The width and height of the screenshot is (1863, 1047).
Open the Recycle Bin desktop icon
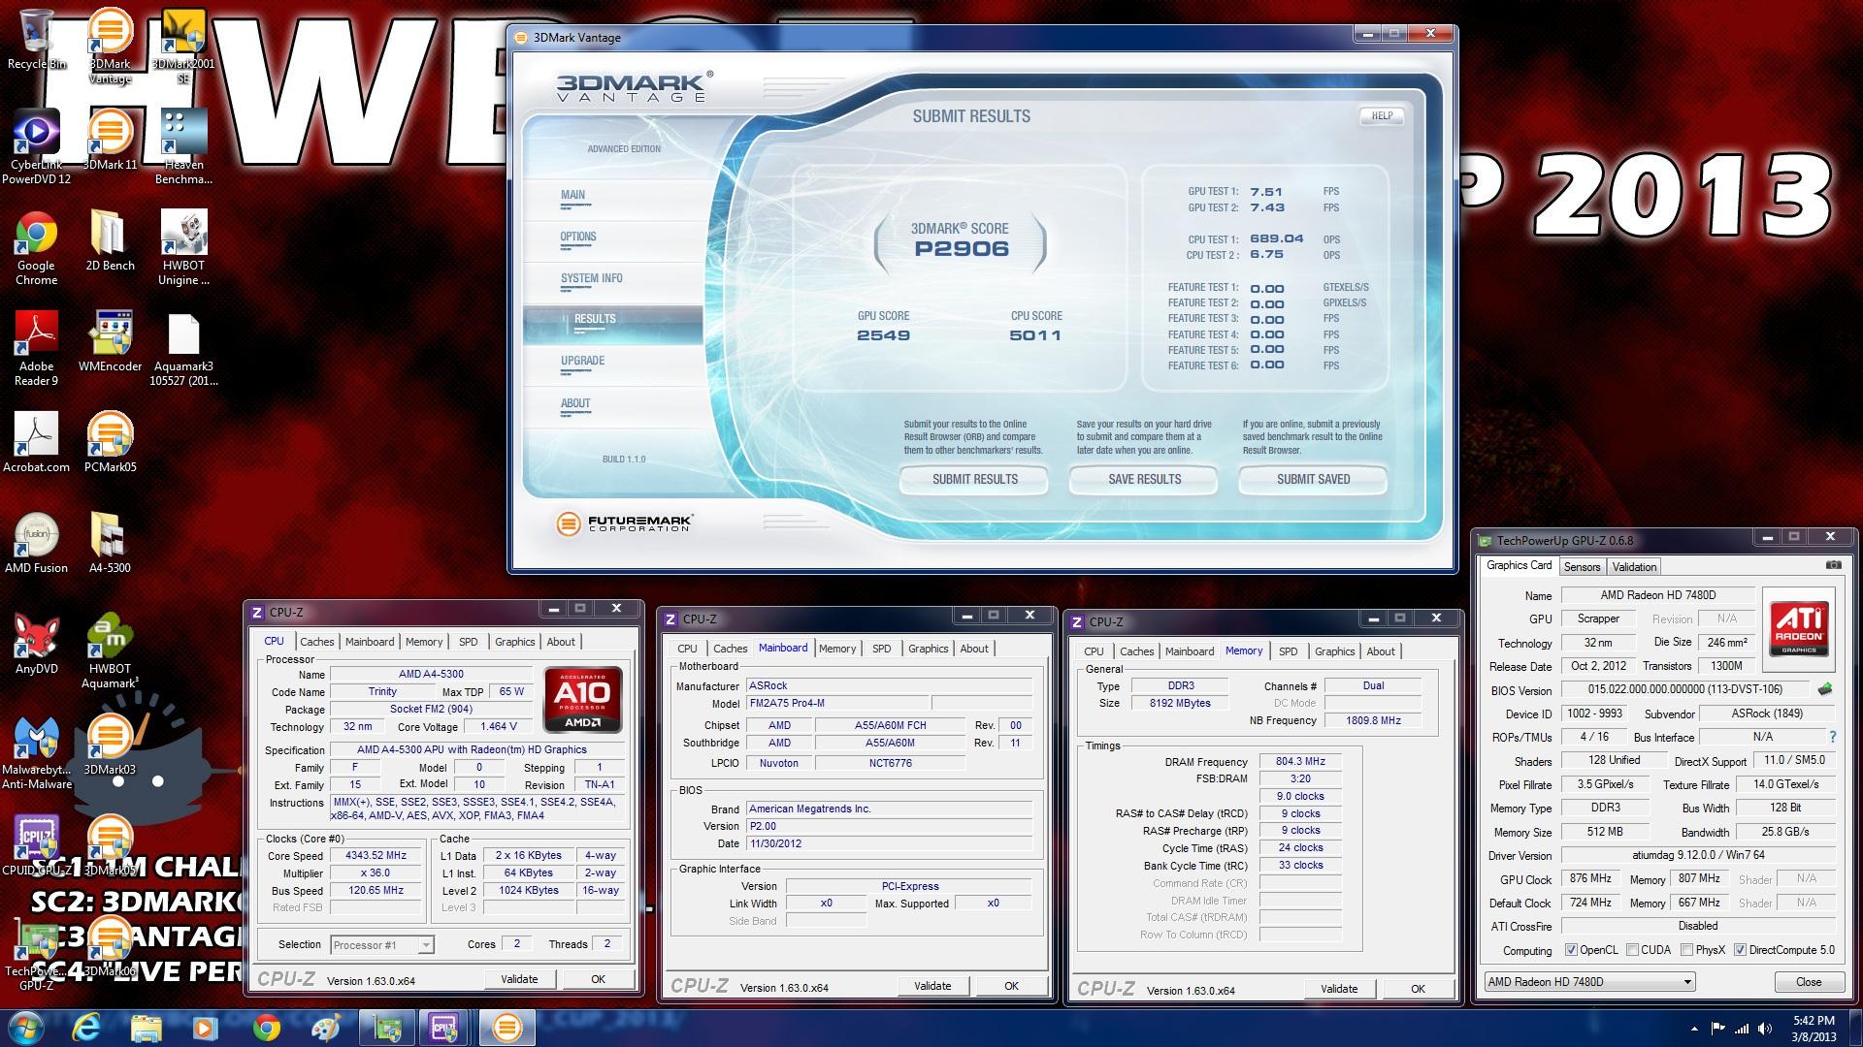coord(37,39)
